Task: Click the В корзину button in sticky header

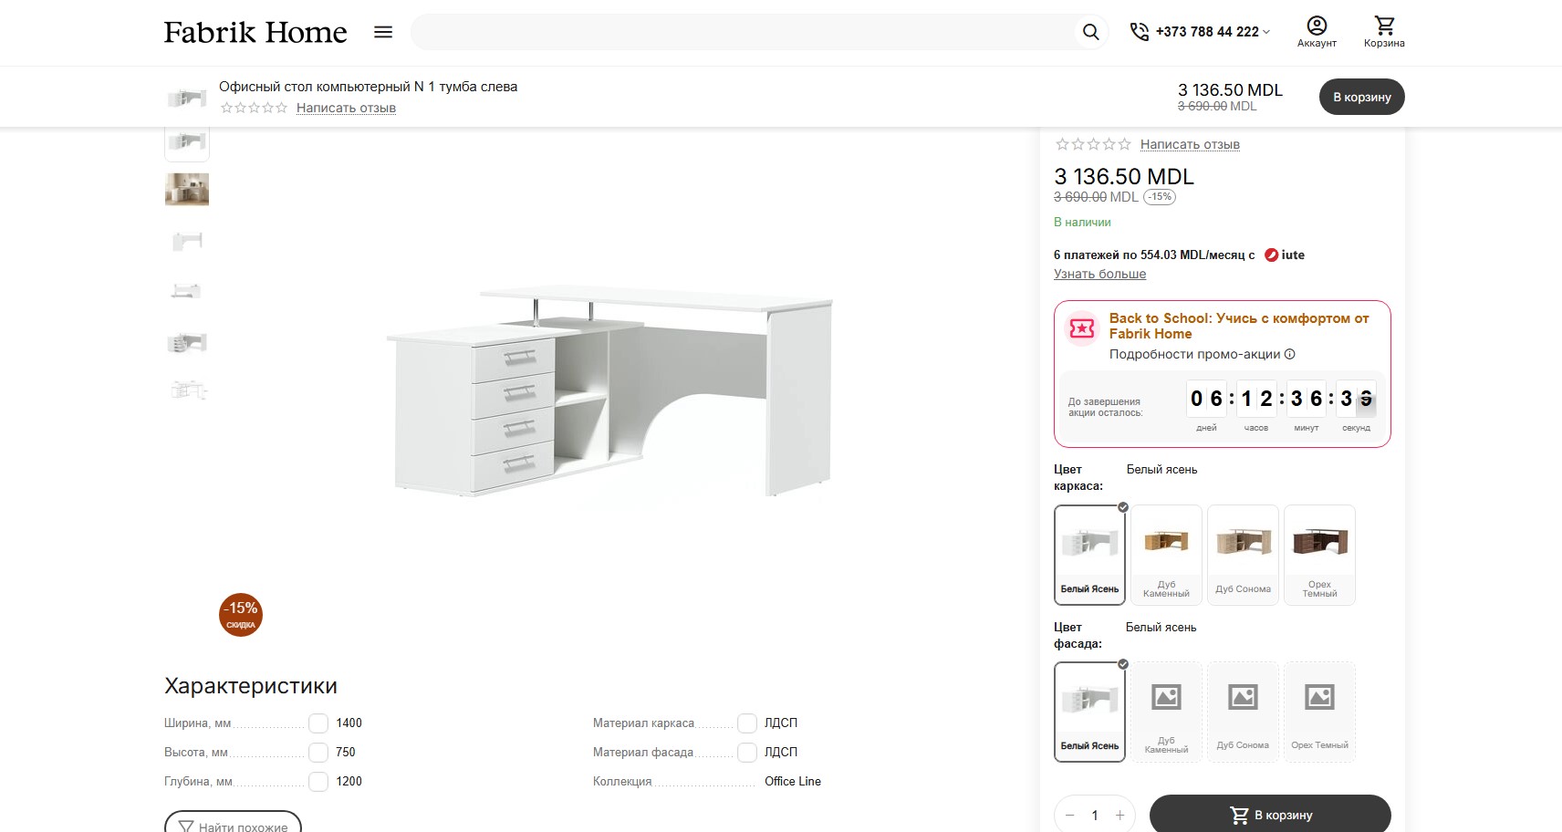Action: click(1362, 97)
